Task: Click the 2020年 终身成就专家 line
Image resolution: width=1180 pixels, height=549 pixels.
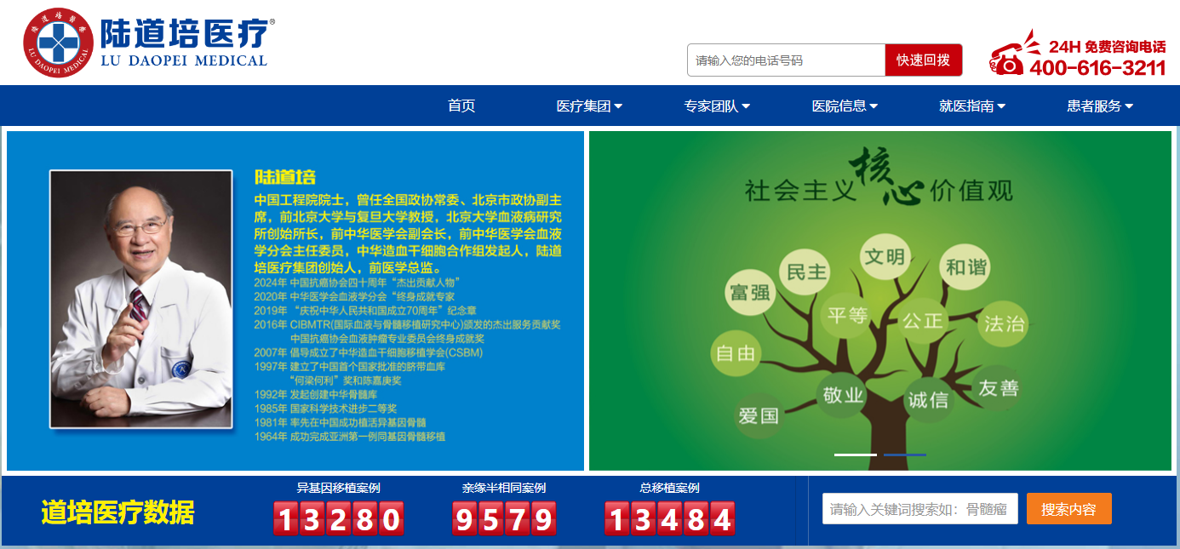Action: pyautogui.click(x=355, y=296)
